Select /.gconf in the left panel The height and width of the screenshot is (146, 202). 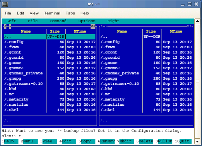coord(50,52)
